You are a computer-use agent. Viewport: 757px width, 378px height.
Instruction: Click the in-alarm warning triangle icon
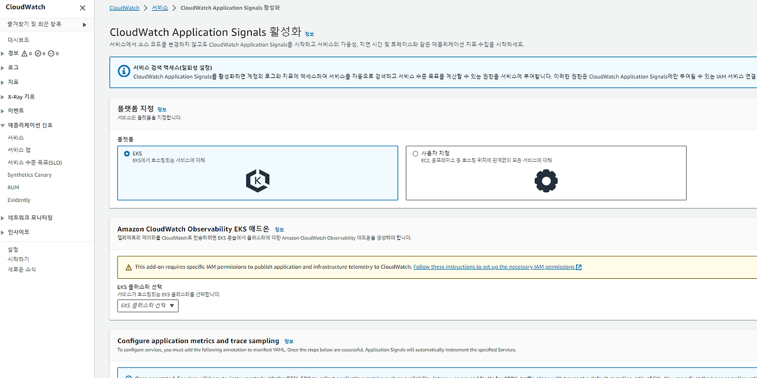pos(24,53)
